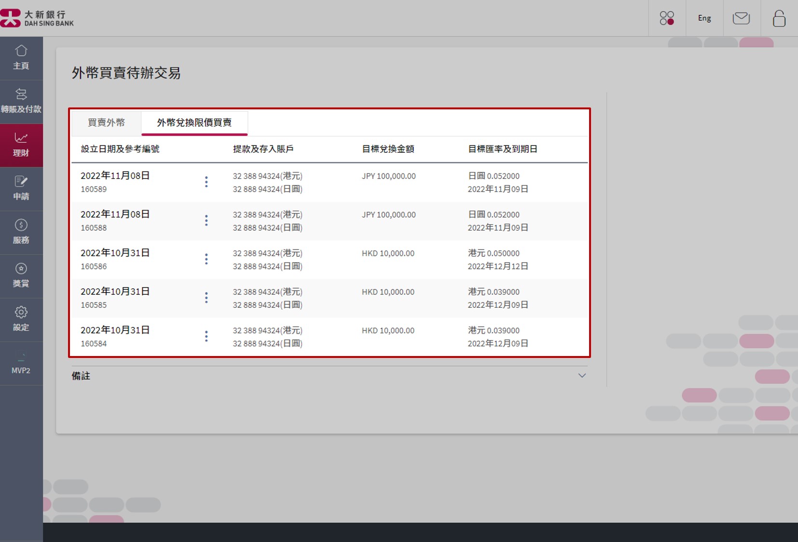
Task: Open the inbox envelope icon
Action: (741, 18)
